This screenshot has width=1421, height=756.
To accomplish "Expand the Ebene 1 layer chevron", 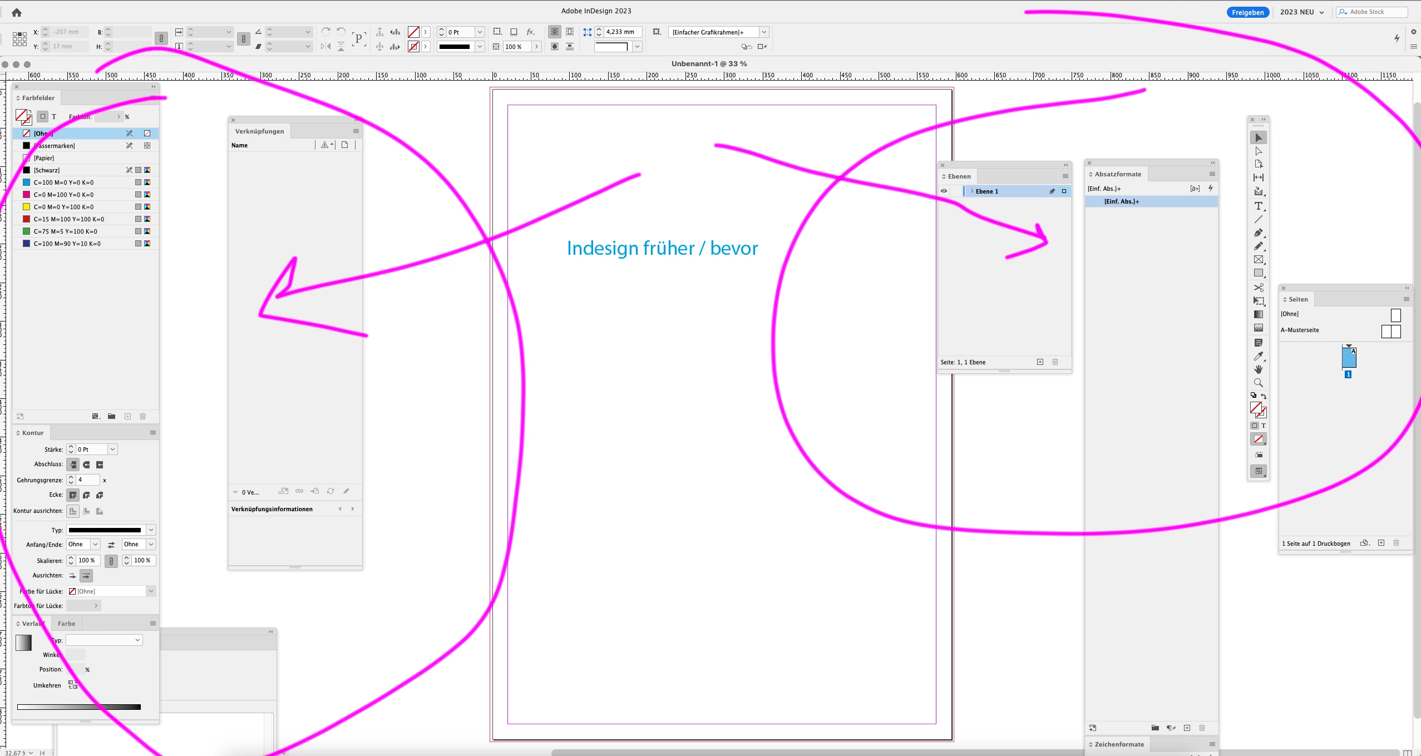I will coord(971,191).
